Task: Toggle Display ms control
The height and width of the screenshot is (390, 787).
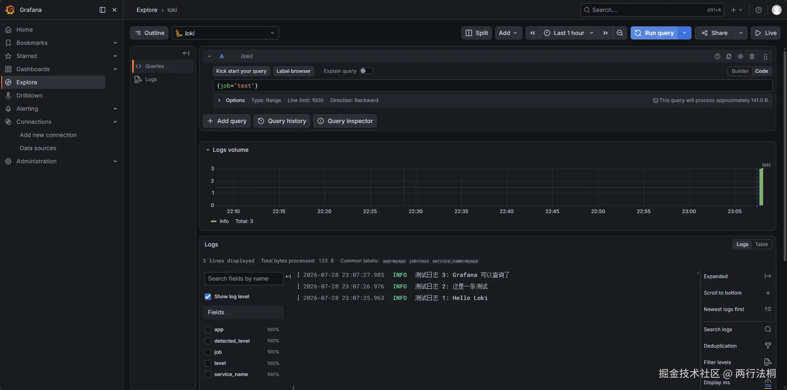Action: 768,383
